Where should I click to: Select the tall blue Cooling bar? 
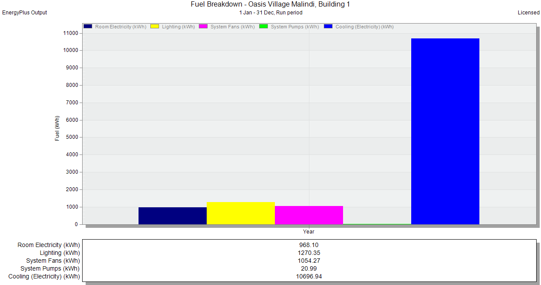coord(445,131)
